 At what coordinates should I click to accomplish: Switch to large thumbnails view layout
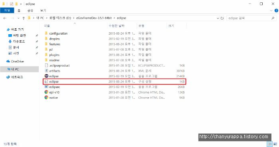(x=275, y=144)
